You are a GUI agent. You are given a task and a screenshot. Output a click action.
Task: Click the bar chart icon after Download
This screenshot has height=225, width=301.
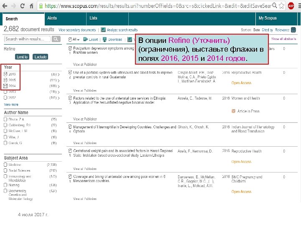pyautogui.click(x=130, y=40)
